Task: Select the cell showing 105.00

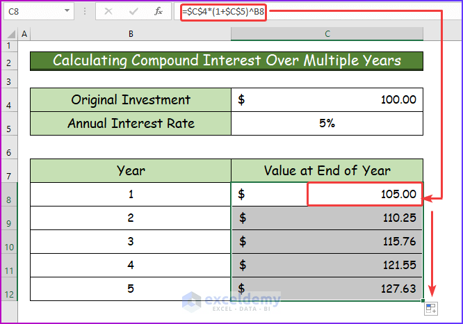Action: pos(327,195)
